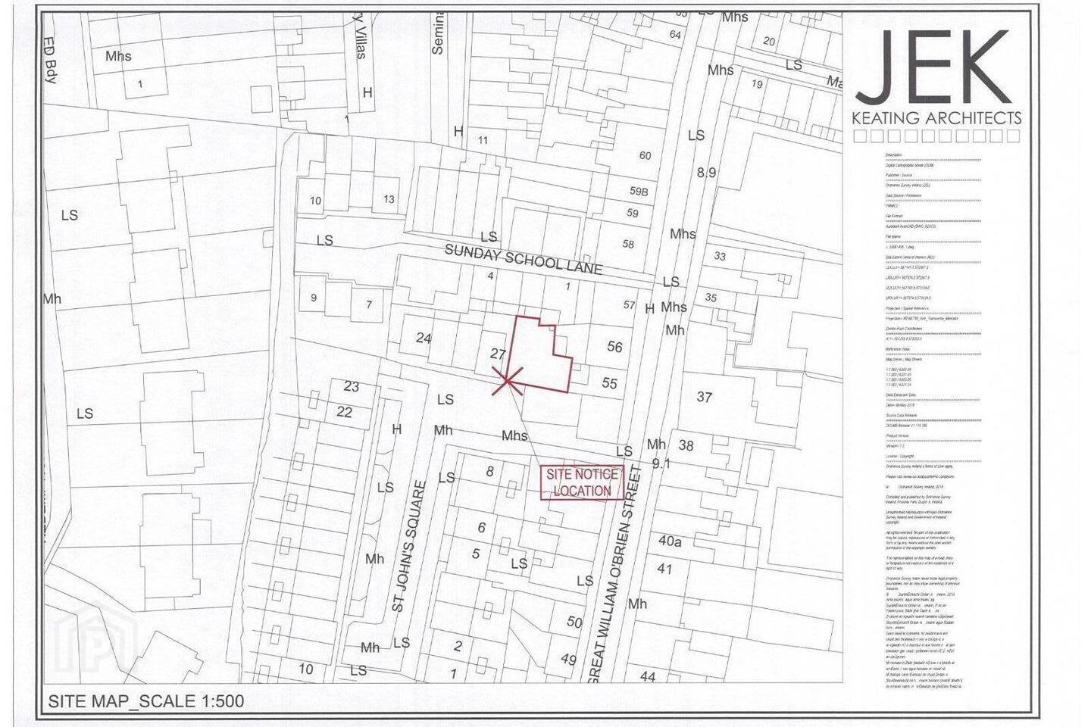Click plot number 64 on the map

[675, 35]
